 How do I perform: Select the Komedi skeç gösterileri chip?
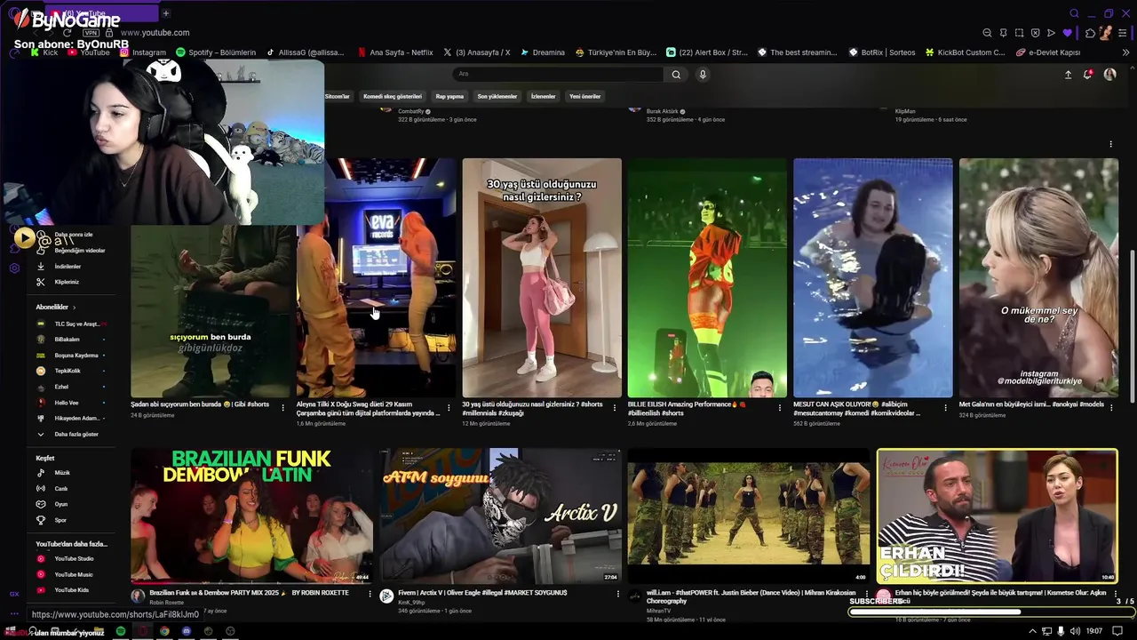[x=393, y=96]
